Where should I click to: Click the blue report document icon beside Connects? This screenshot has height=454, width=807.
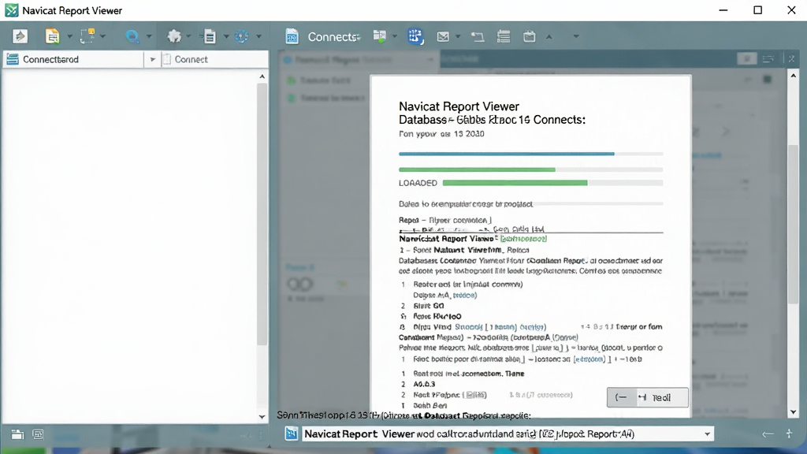[x=292, y=36]
